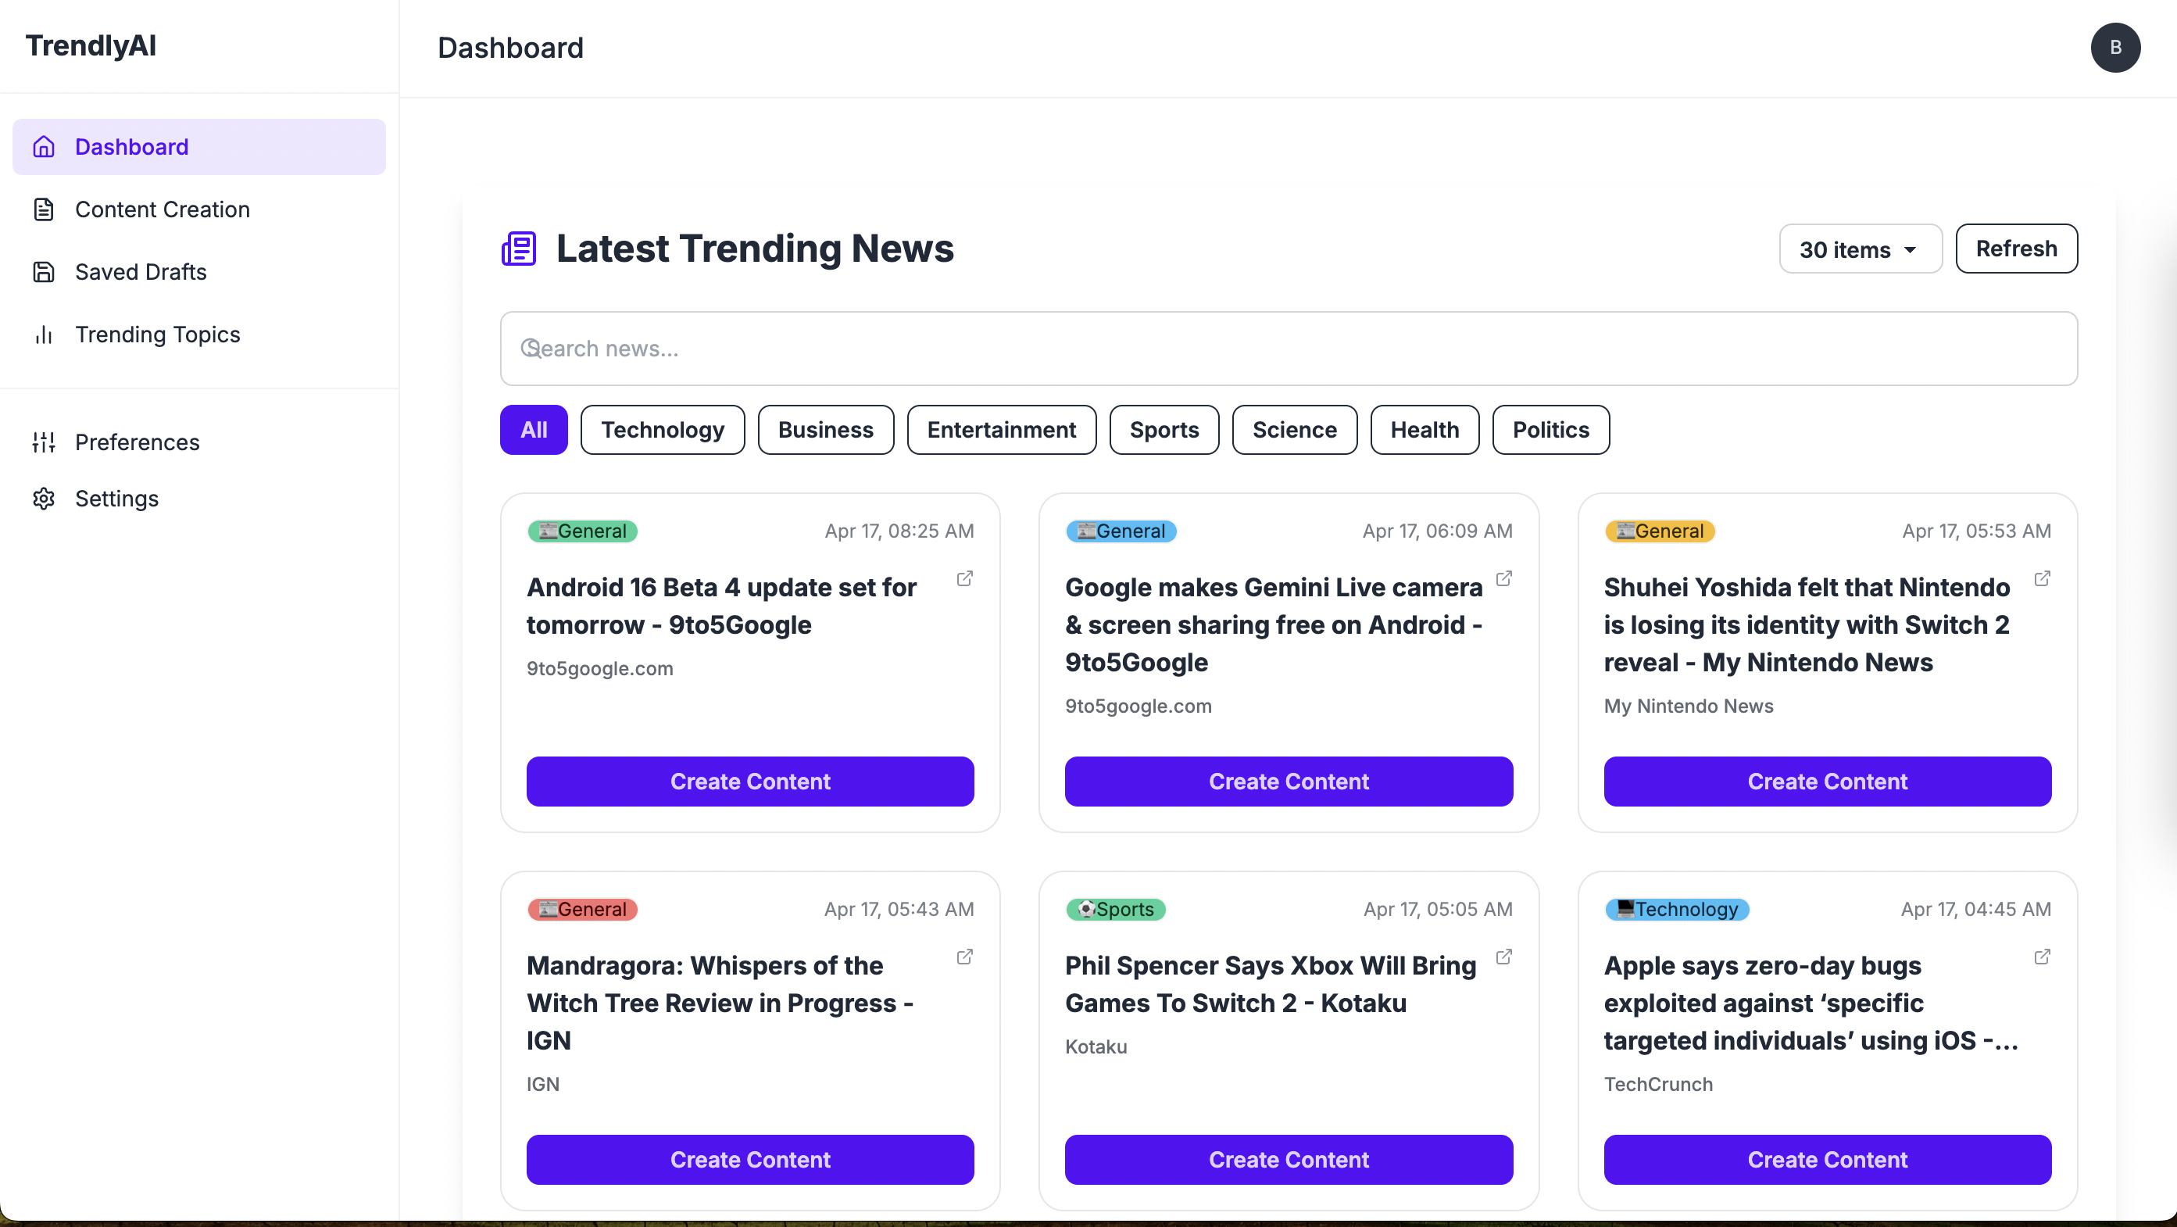
Task: Click the user avatar B icon
Action: 2114,48
